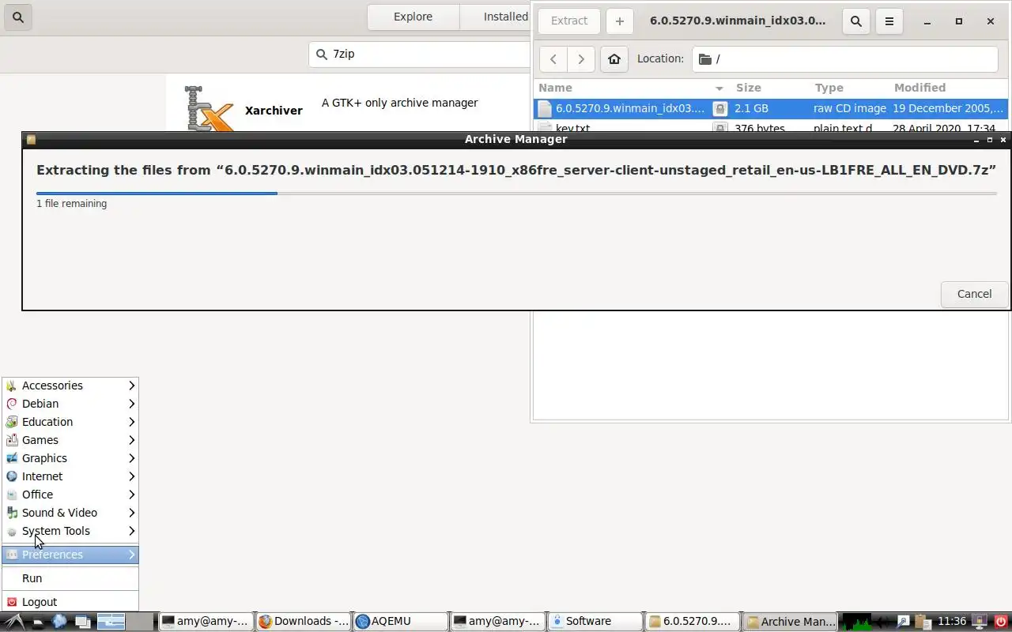Viewport: 1012px width, 632px height.
Task: Go forward using the right arrow button
Action: click(581, 58)
